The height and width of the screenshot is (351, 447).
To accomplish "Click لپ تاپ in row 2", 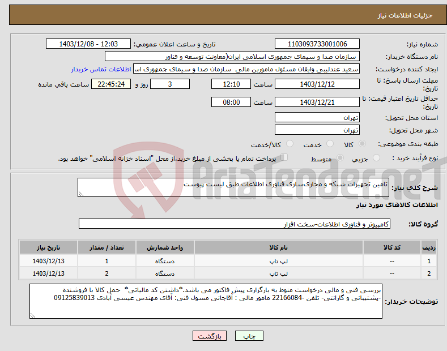I will (x=279, y=273).
